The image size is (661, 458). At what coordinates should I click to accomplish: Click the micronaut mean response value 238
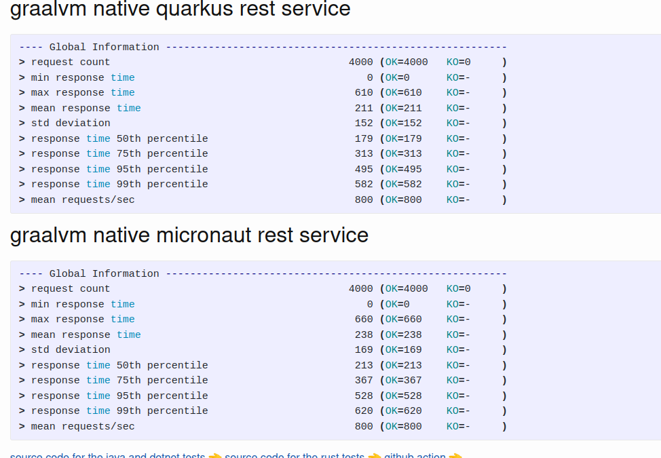click(364, 335)
